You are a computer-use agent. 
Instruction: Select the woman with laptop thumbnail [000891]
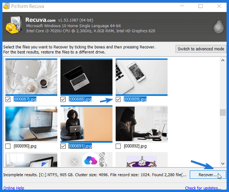pos(86,124)
